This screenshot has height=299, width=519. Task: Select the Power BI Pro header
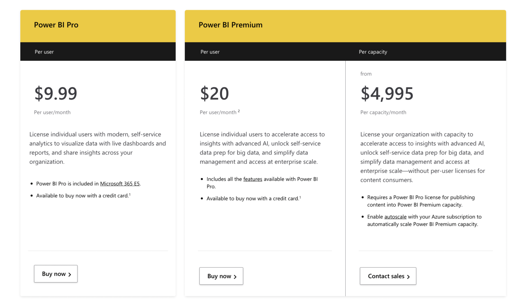56,25
